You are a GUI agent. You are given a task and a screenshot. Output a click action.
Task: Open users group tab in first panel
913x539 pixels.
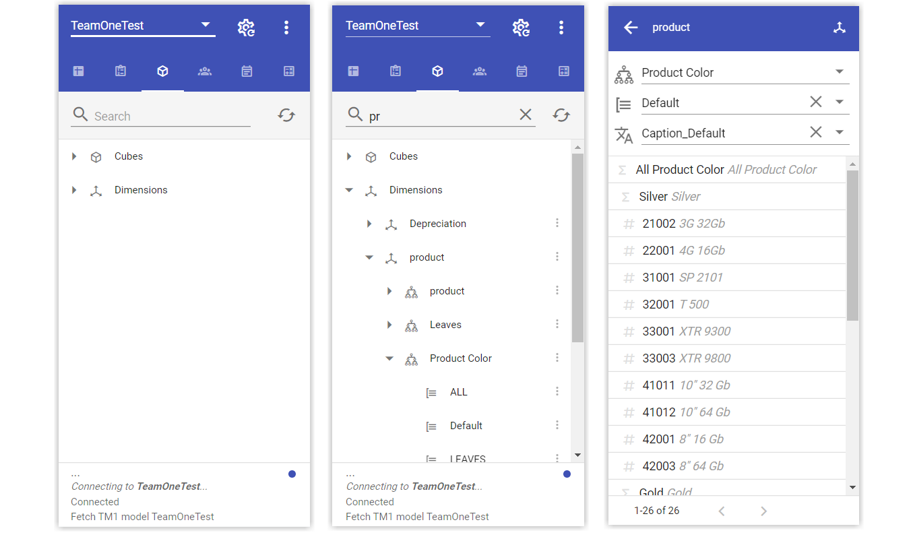[x=205, y=71]
